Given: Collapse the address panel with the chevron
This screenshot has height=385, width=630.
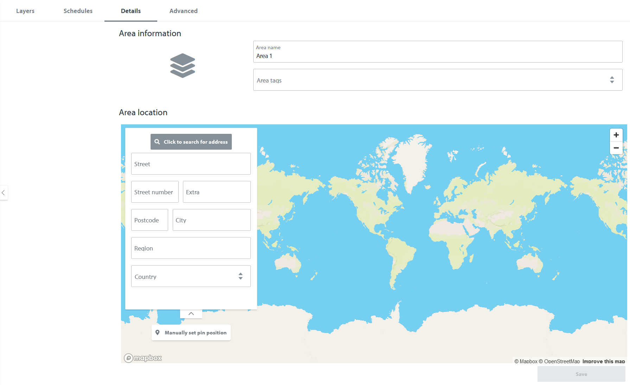Looking at the screenshot, I should click(x=191, y=314).
